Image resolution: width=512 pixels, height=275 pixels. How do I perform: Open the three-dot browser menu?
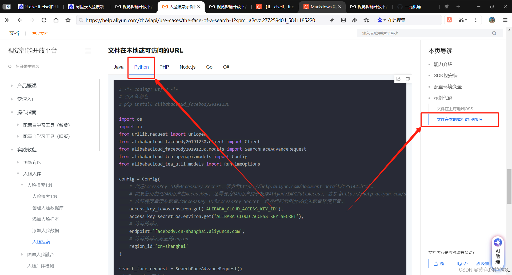(x=476, y=20)
